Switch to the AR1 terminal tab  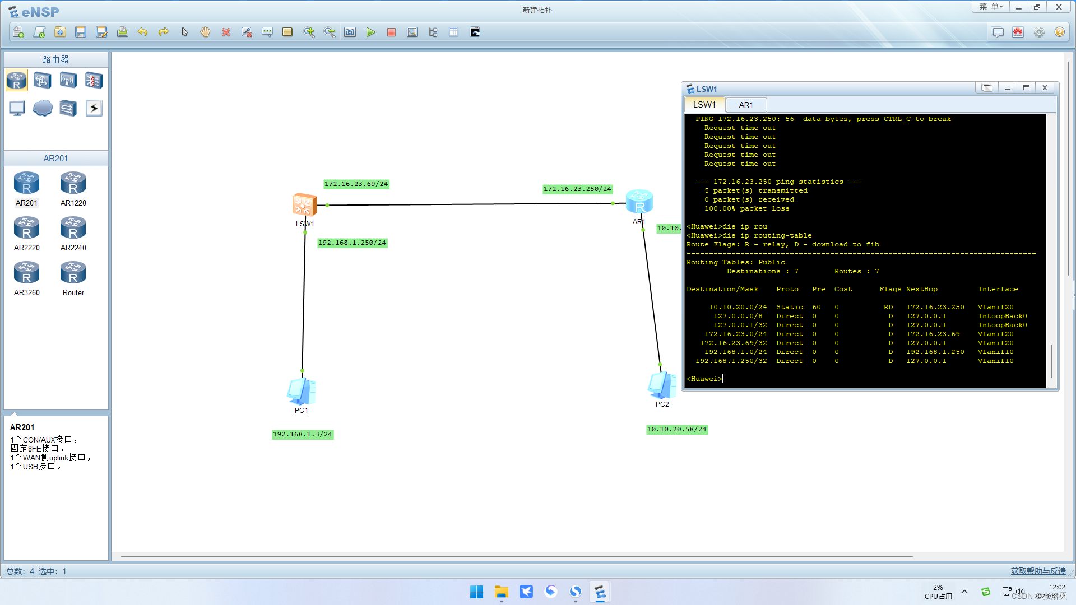click(745, 105)
